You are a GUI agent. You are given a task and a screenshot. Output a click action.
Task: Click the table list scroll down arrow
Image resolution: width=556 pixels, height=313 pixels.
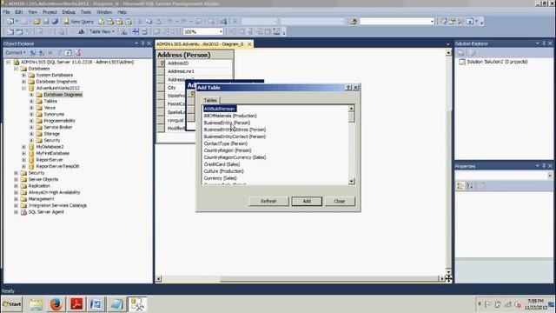click(x=351, y=182)
